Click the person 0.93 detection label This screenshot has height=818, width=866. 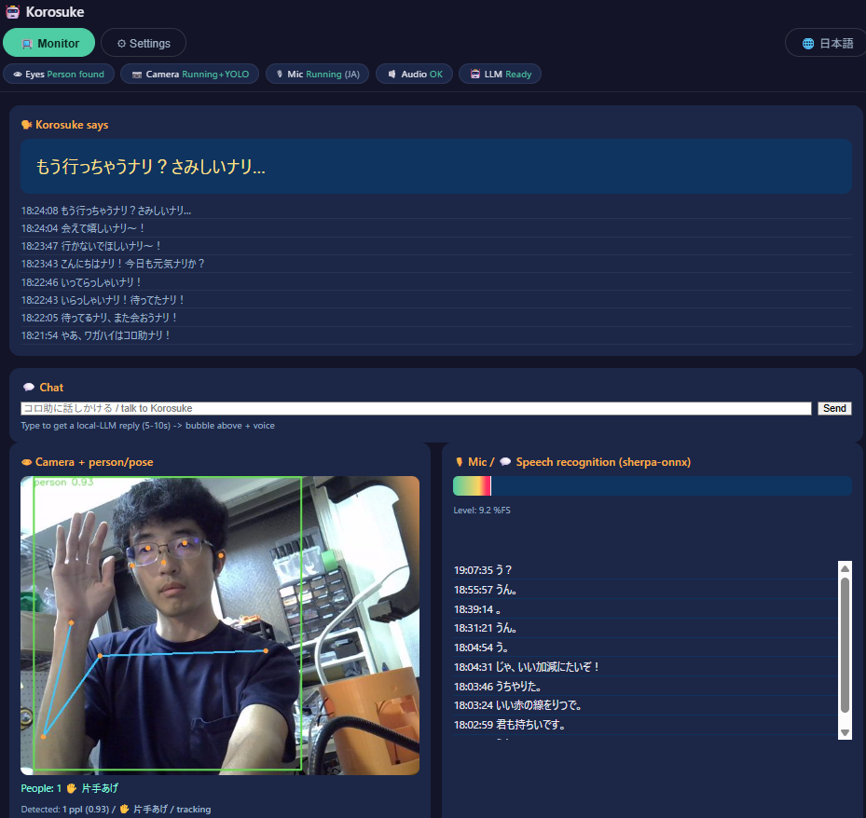63,482
